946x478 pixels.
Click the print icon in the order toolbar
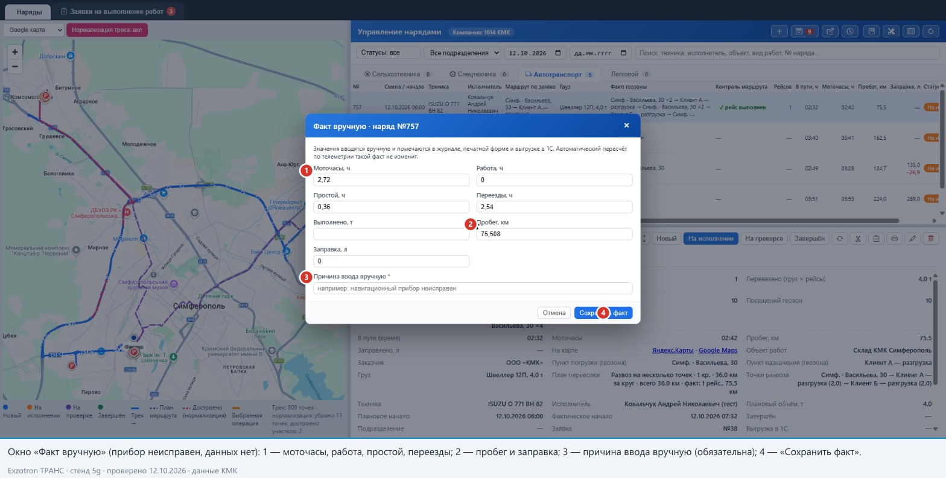tap(894, 239)
